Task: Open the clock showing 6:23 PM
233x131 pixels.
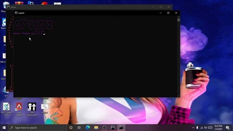Action: (x=218, y=128)
